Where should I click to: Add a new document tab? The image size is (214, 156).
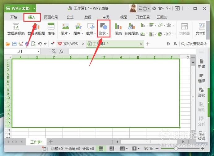[148, 44]
